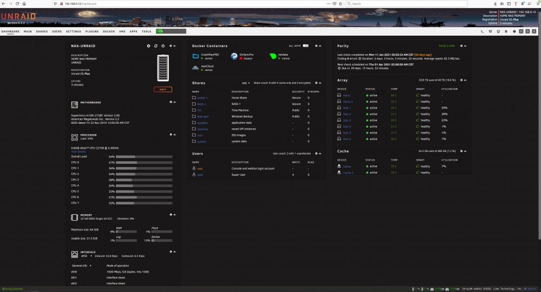
Task: Open Processor section settings gear
Action: click(170, 135)
